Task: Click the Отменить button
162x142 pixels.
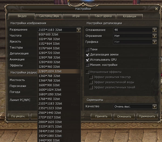Action: click(124, 117)
